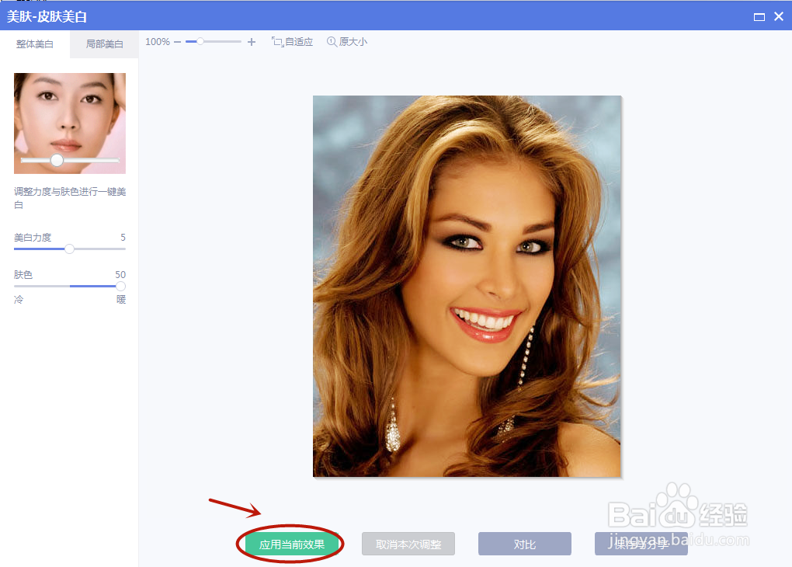Image resolution: width=792 pixels, height=567 pixels.
Task: Click the slider knob on the preview thumbnail
Action: [x=57, y=160]
